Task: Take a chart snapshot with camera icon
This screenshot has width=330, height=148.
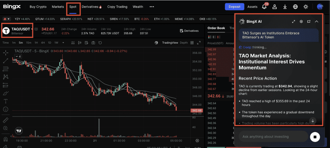Action: point(93,43)
